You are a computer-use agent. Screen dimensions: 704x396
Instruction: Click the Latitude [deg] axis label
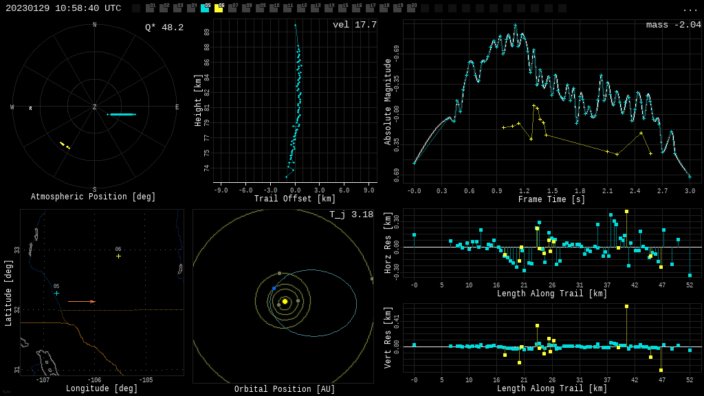[8, 293]
